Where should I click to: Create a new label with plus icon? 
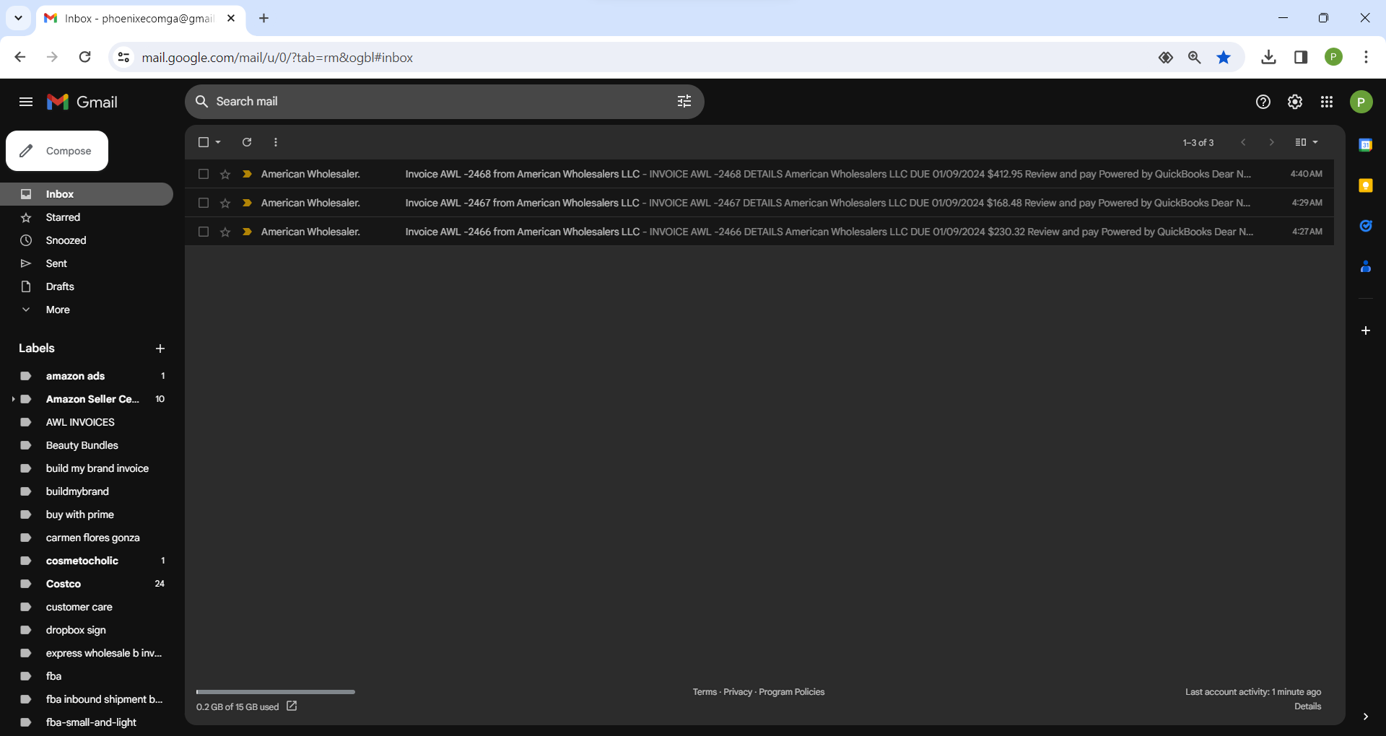tap(160, 349)
